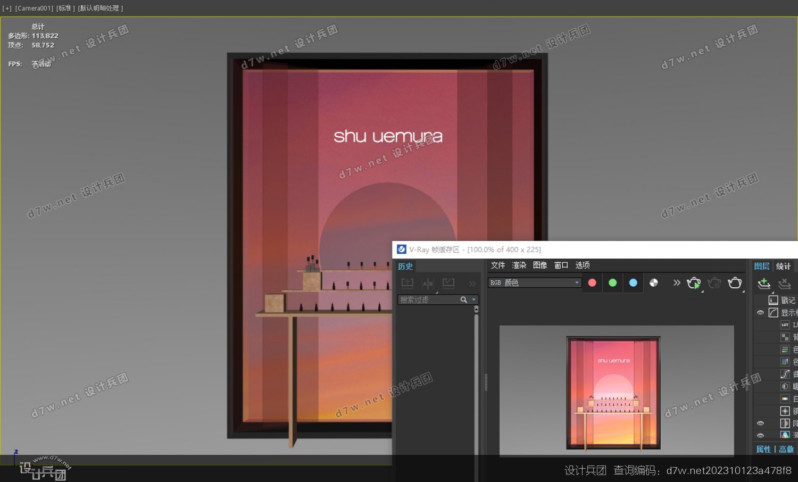The height and width of the screenshot is (482, 798).
Task: Select the LUT layer icon
Action: [785, 325]
